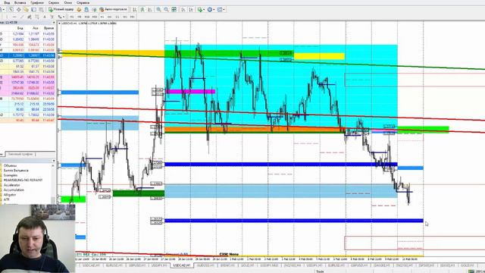485x273 pixels.
Task: Zoom out the chart with magnifier minus
Action: 166,10
